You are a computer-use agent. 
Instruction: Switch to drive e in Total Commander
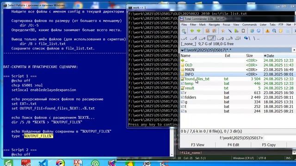coord(202,38)
